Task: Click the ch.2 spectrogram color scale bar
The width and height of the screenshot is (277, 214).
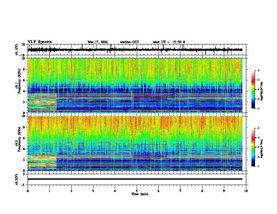Action: click(253, 147)
